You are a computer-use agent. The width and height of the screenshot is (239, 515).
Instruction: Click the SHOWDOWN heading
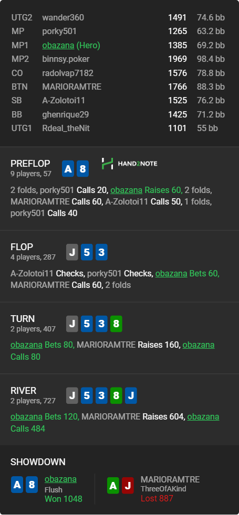[38, 462]
